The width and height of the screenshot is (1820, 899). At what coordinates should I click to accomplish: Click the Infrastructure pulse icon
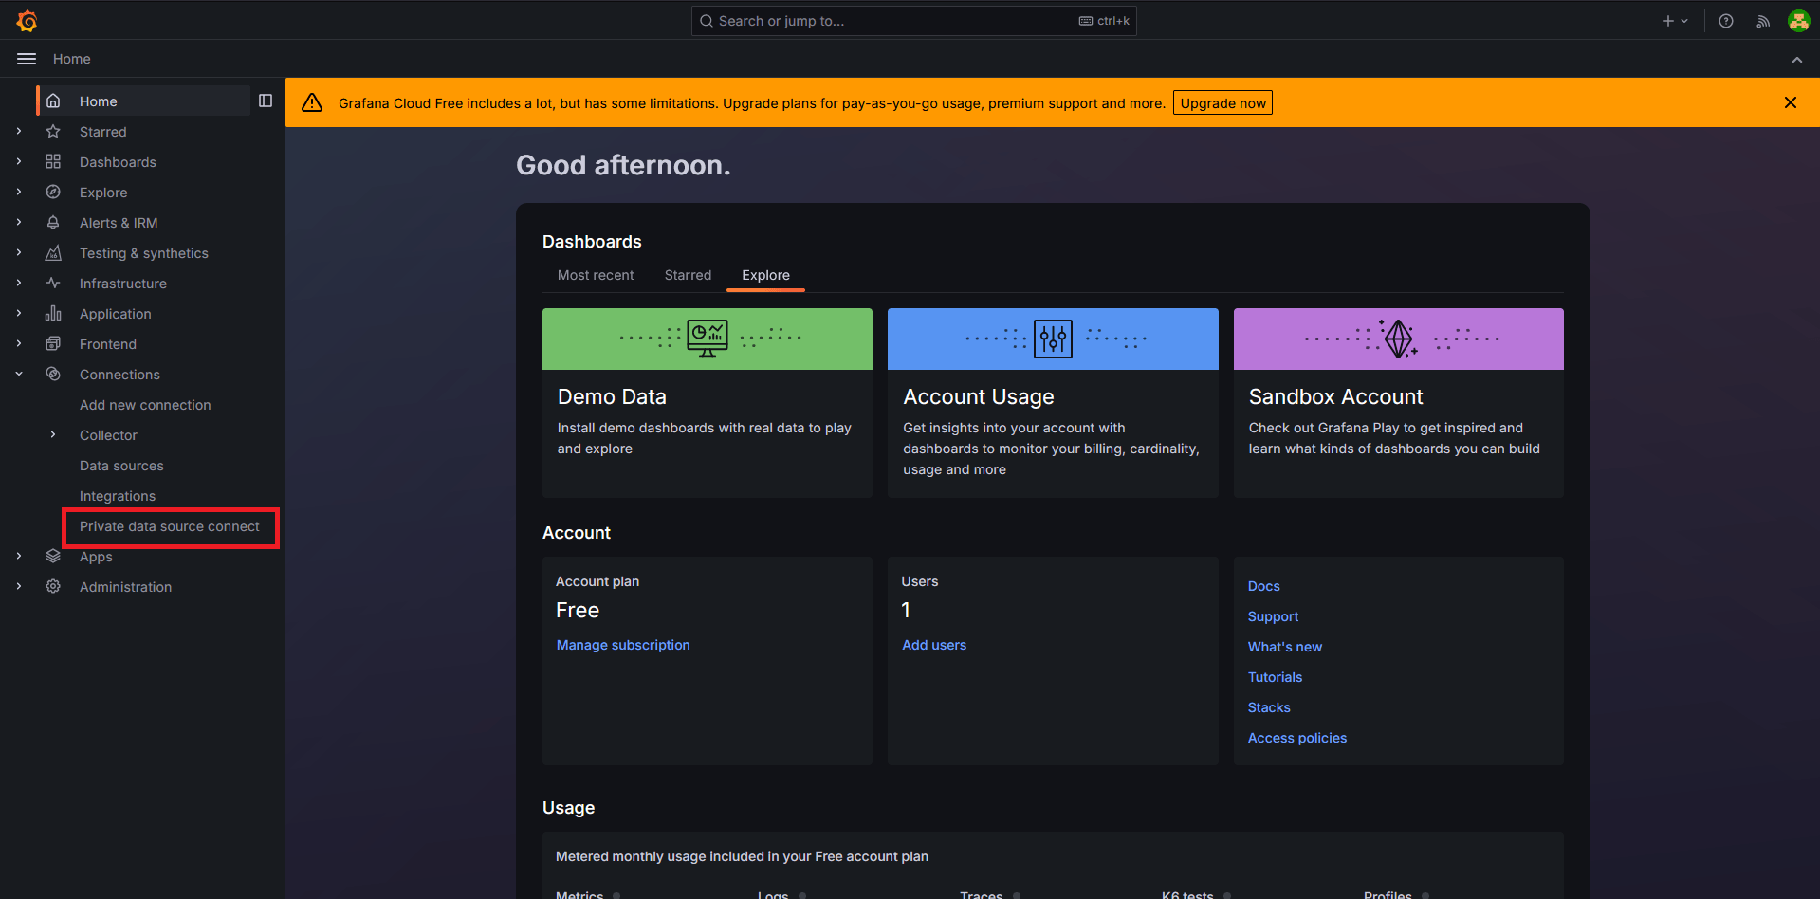53,283
